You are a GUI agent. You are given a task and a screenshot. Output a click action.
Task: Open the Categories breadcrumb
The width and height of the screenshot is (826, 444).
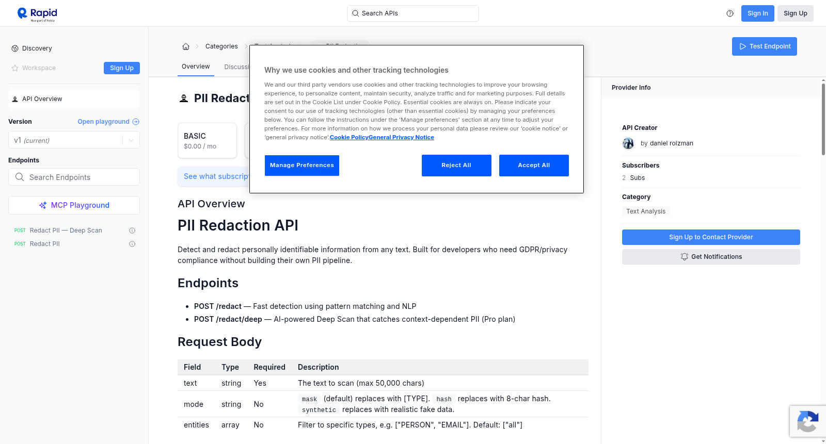[221, 46]
